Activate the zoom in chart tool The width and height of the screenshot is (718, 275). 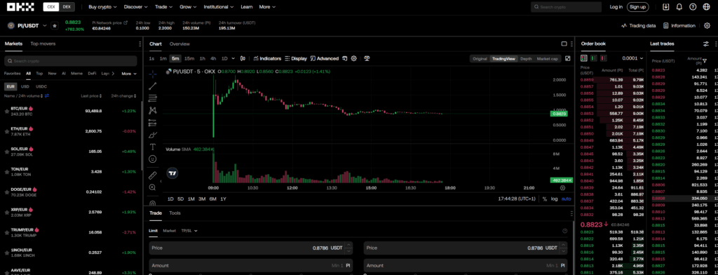point(152,187)
